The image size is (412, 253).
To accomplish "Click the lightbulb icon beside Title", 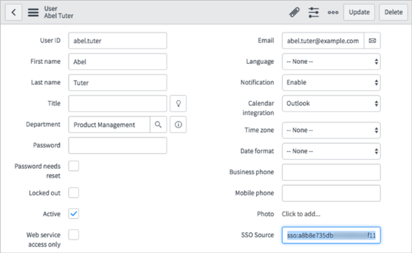I will [x=178, y=103].
